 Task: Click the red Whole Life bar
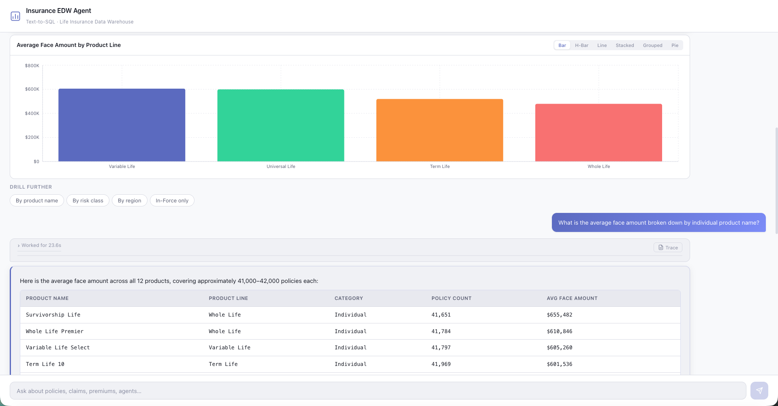pyautogui.click(x=598, y=133)
